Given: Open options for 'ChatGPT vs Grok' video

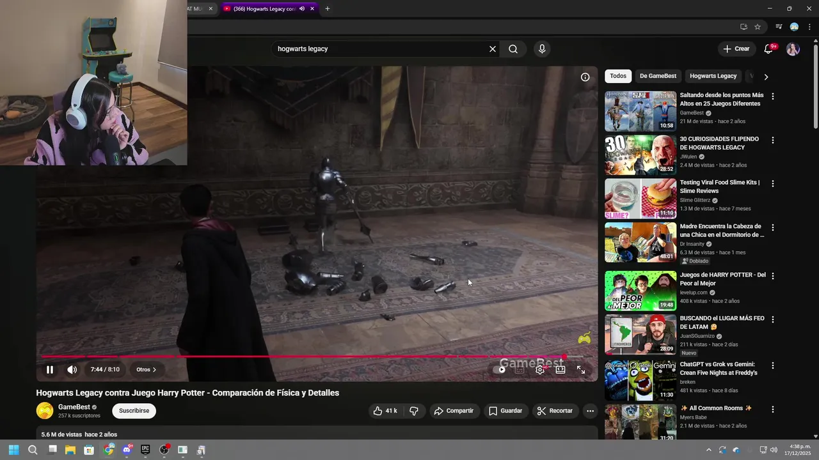Looking at the screenshot, I should point(773,365).
